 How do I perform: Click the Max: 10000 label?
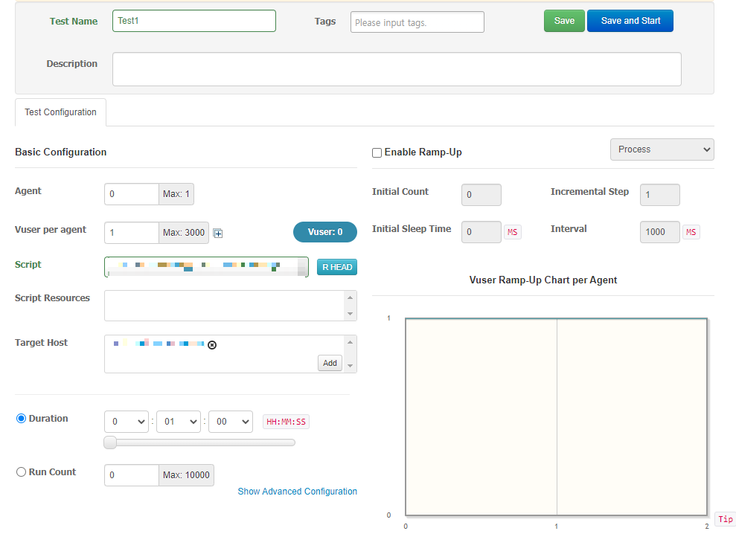(186, 475)
